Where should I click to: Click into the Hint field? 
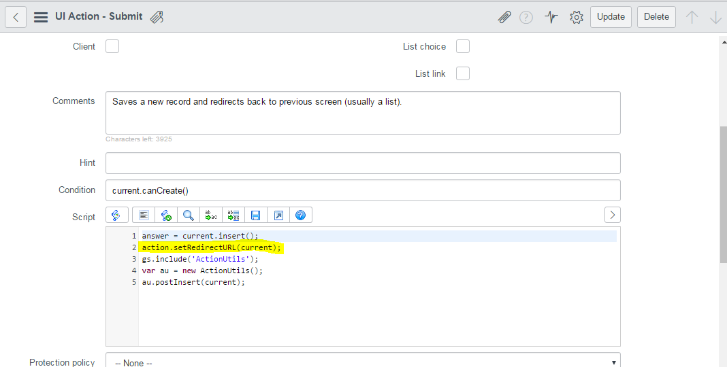click(x=363, y=163)
